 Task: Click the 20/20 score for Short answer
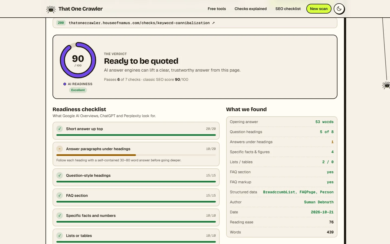click(x=211, y=129)
